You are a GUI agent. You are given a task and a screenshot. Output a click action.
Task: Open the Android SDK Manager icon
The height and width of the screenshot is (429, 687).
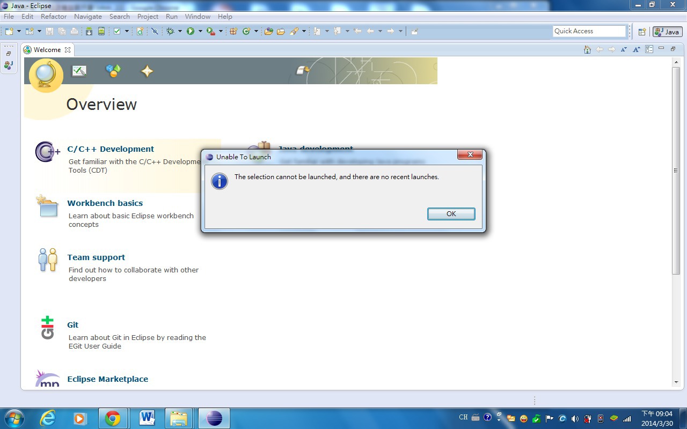[x=89, y=31]
